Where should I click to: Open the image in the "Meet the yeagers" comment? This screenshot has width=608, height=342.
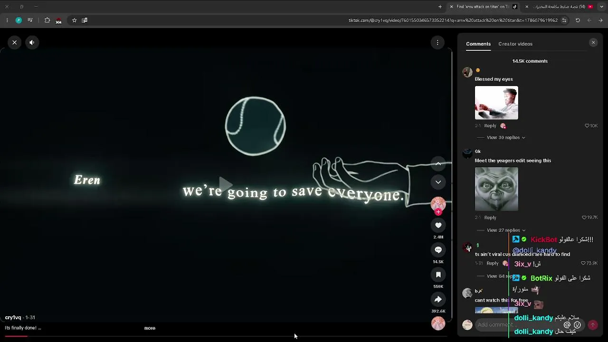[496, 189]
